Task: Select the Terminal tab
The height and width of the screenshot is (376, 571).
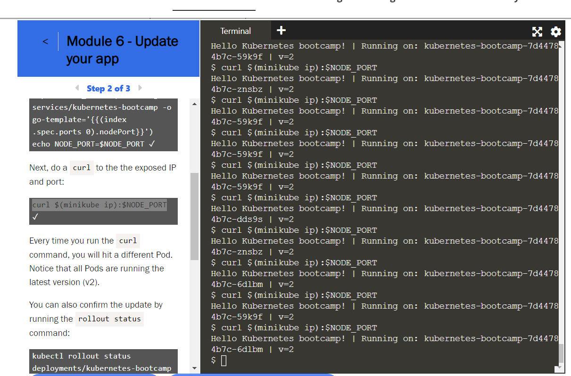Action: point(236,31)
